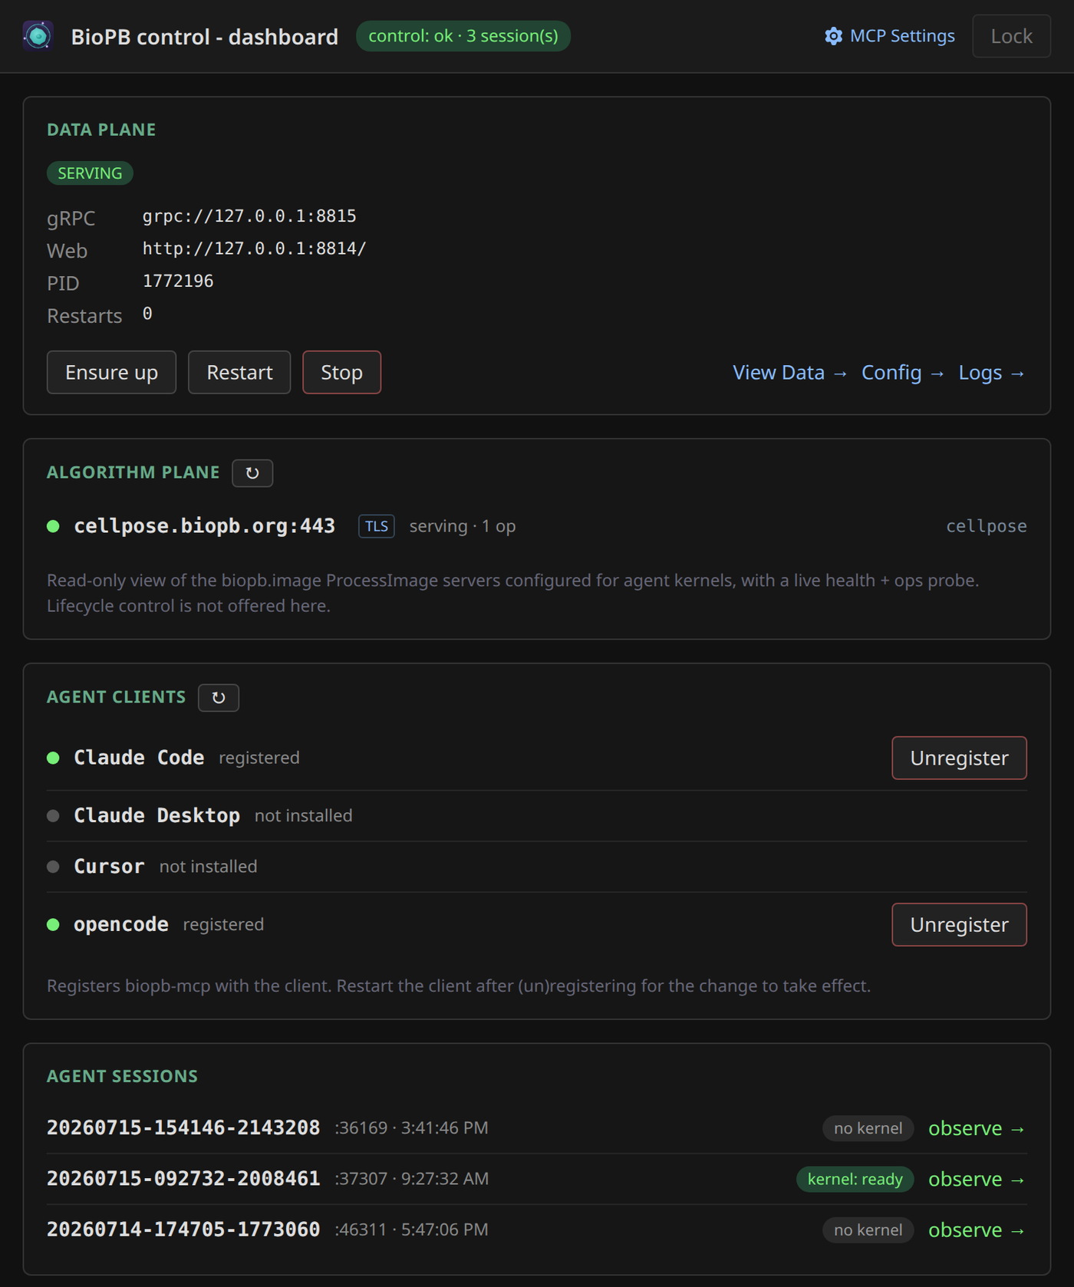Click Claude Desktop not installed status text
This screenshot has height=1287, width=1074.
(304, 816)
